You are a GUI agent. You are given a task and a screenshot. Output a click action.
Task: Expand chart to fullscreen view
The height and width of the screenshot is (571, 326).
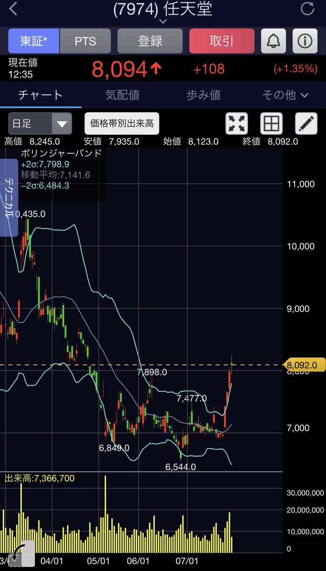236,124
